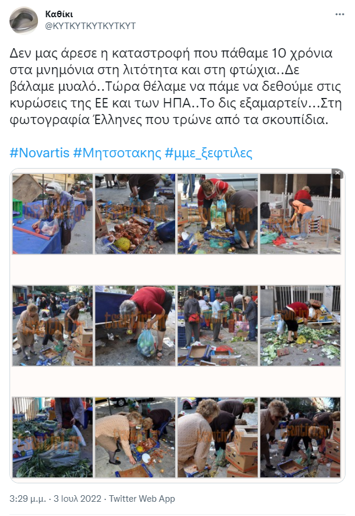Click the tweet timestamp 3:29 μ.μ. · 3 Ιουλ 2022
The width and height of the screenshot is (355, 516).
pyautogui.click(x=55, y=499)
